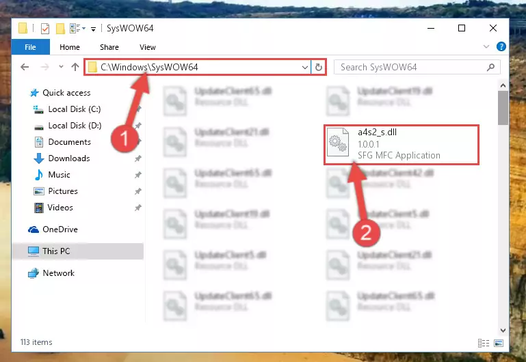Click the address bar path C:\Windows\SysWOW64
This screenshot has width=526, height=362.
pos(149,67)
